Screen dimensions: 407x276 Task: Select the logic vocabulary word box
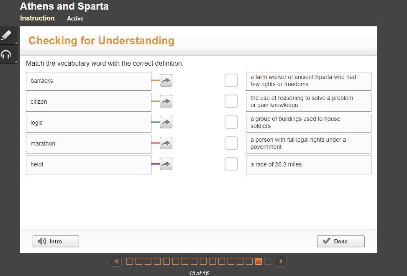pos(89,123)
